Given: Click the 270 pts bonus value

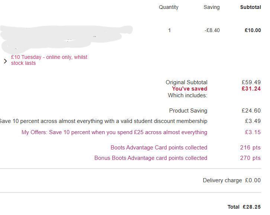Looking at the screenshot, I should coord(250,158).
